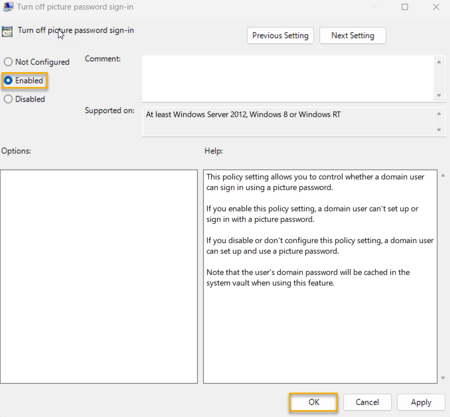Select the Not Configured radio button

click(x=8, y=62)
